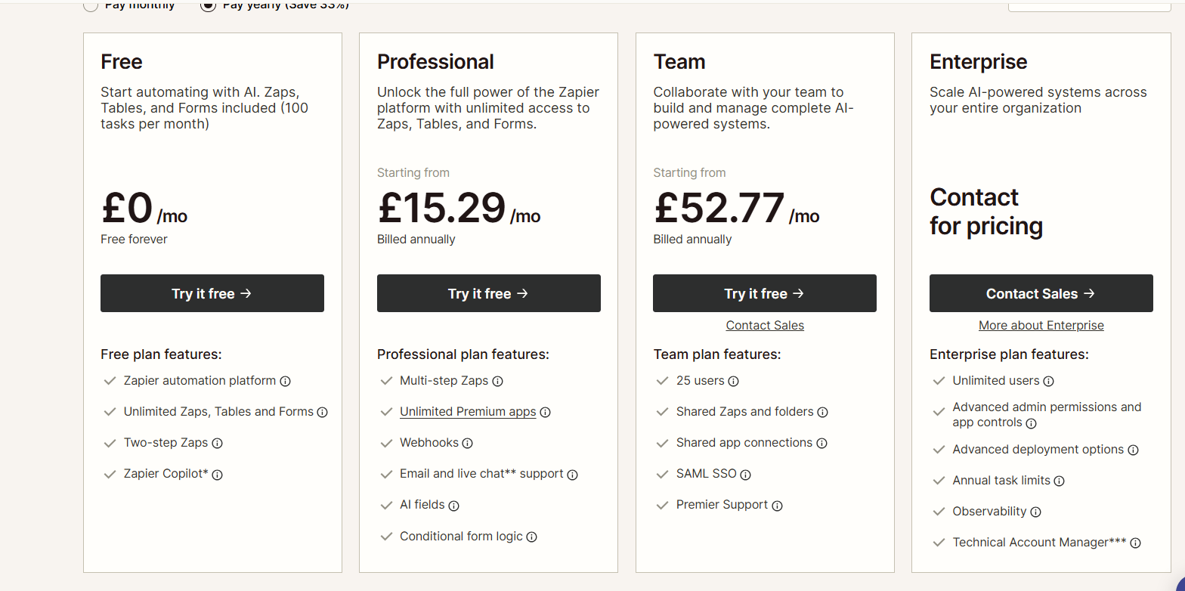Show info about Conditional form logic

(532, 537)
